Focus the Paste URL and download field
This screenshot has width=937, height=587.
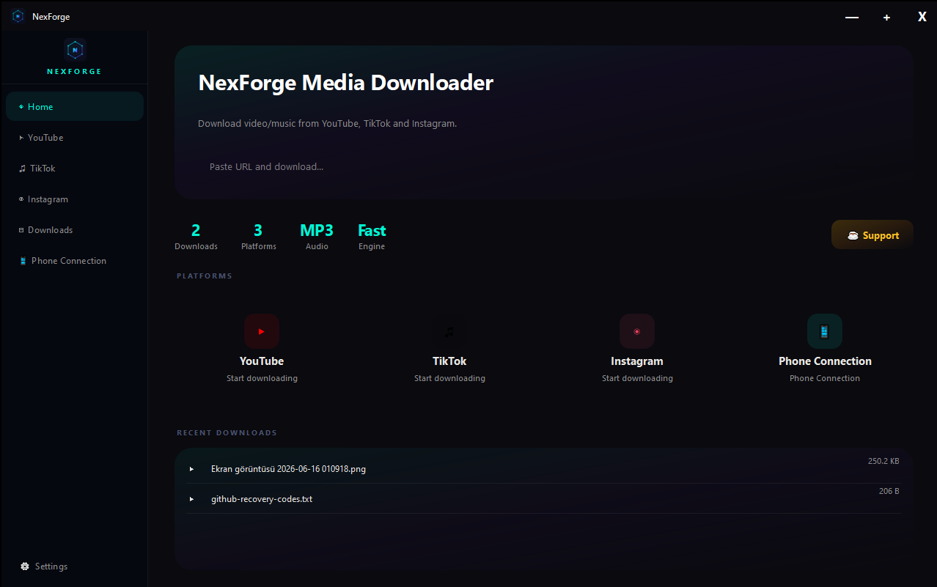point(543,166)
